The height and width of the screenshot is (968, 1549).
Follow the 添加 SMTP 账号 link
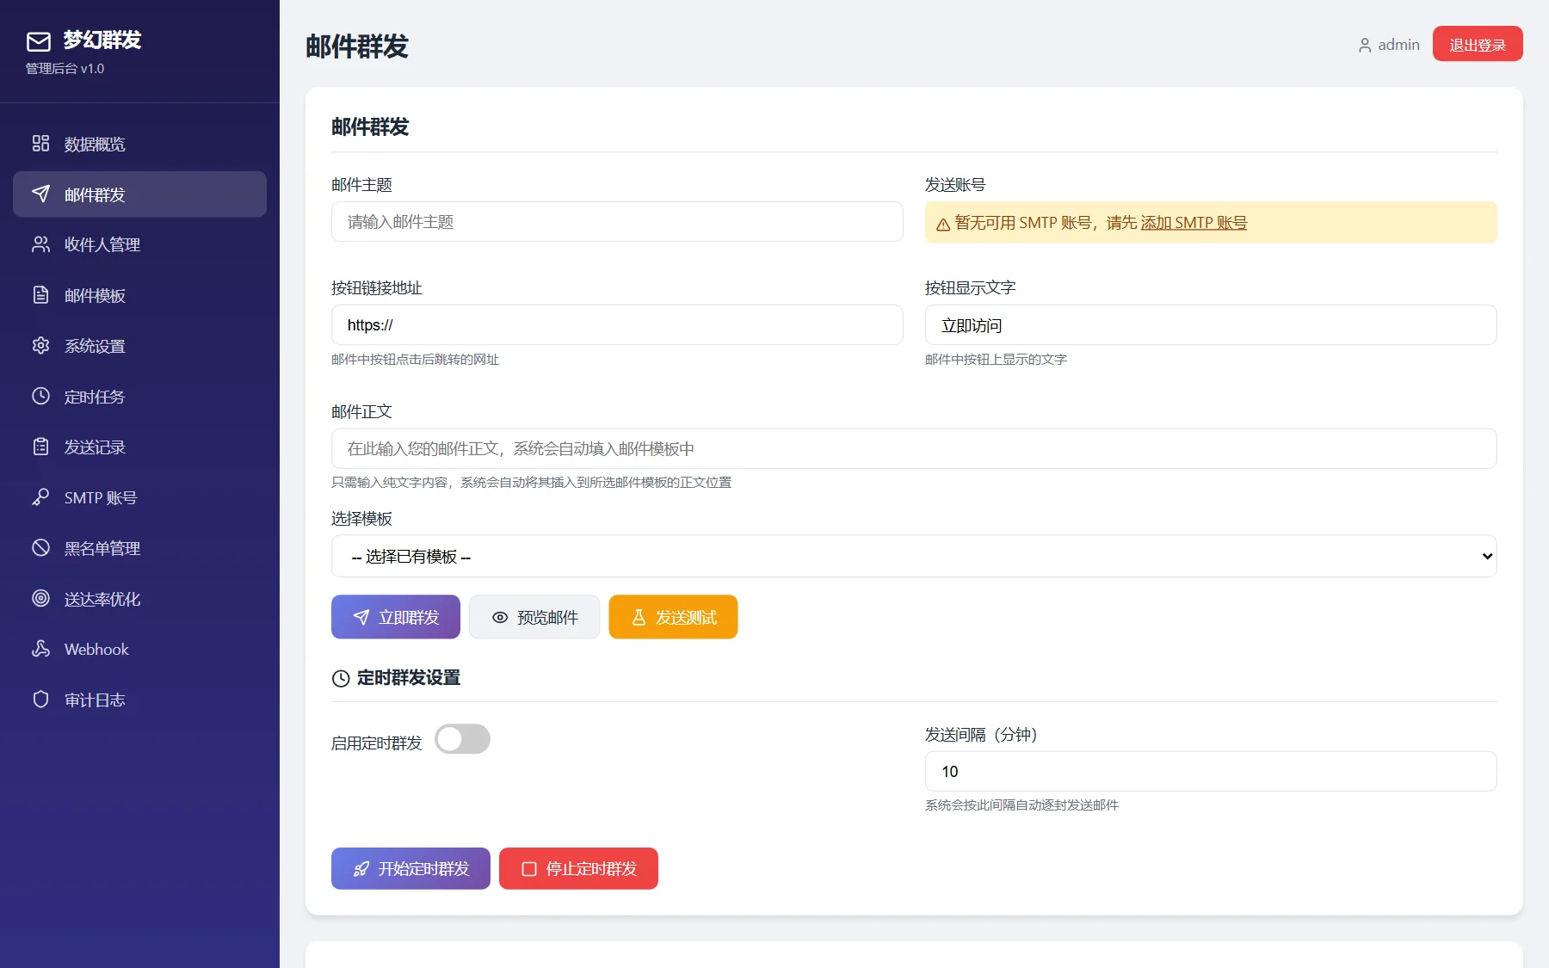point(1194,223)
